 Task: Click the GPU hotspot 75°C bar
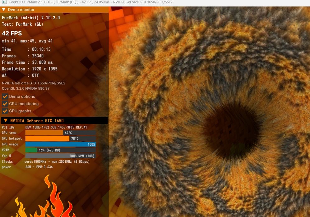pyautogui.click(x=61, y=138)
